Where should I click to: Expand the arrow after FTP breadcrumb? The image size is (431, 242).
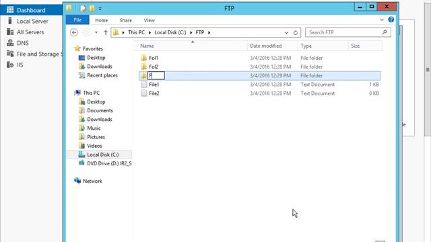[209, 32]
